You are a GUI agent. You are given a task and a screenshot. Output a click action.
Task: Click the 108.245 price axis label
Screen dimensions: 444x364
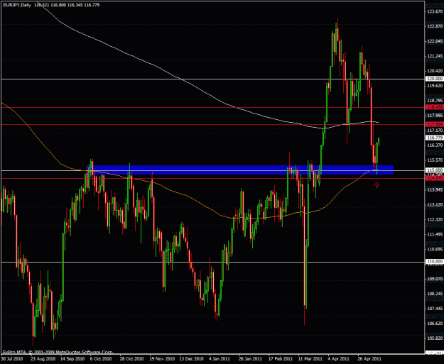435,294
